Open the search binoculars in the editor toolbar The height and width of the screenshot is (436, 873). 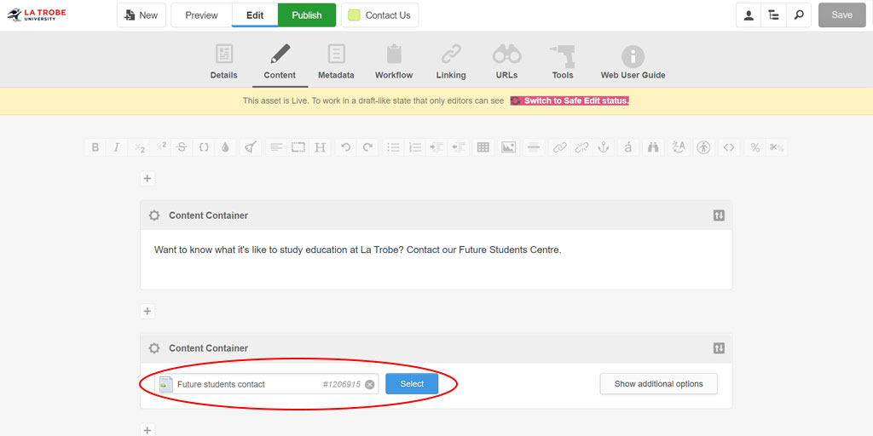652,147
